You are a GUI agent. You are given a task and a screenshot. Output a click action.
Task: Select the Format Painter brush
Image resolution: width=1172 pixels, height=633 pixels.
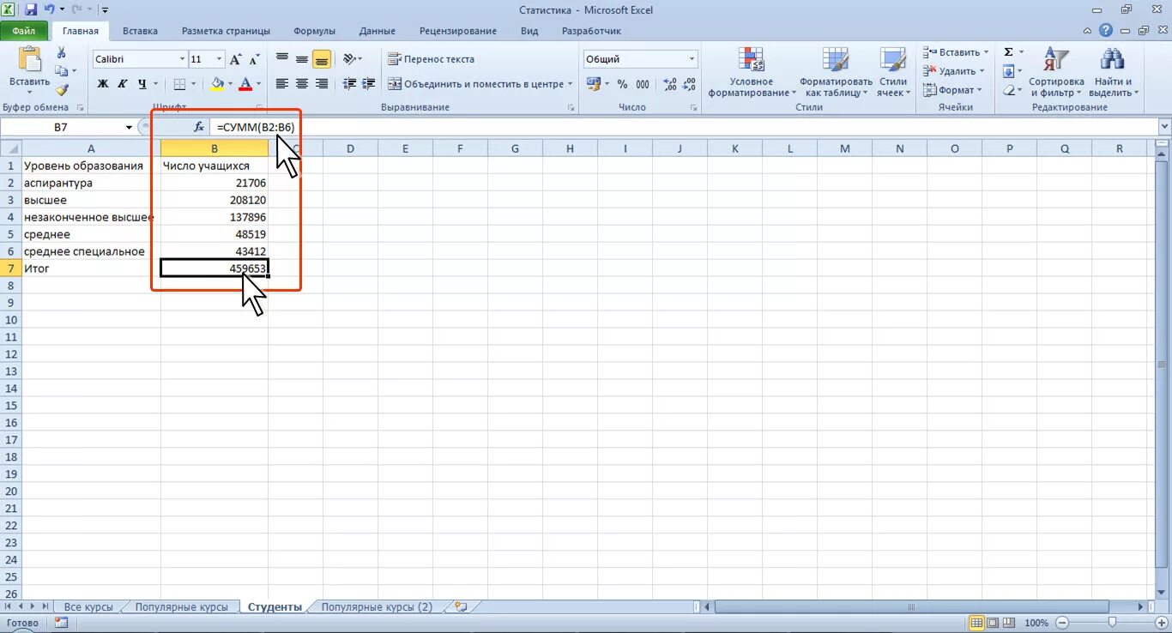61,89
